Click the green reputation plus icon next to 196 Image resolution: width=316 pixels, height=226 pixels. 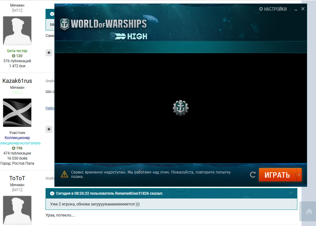pos(14,148)
